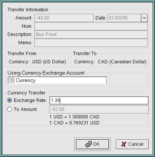Screen dimensions: 155x157
Task: Click the Exchange Rate label text
Action: pyautogui.click(x=30, y=100)
